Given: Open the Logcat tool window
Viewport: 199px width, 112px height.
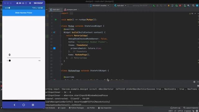Looking at the screenshot, I should pos(62,108).
